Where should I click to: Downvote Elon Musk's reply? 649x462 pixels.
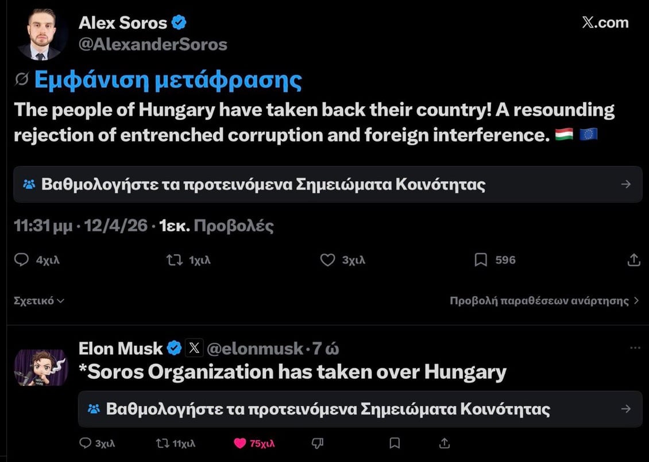click(x=318, y=443)
